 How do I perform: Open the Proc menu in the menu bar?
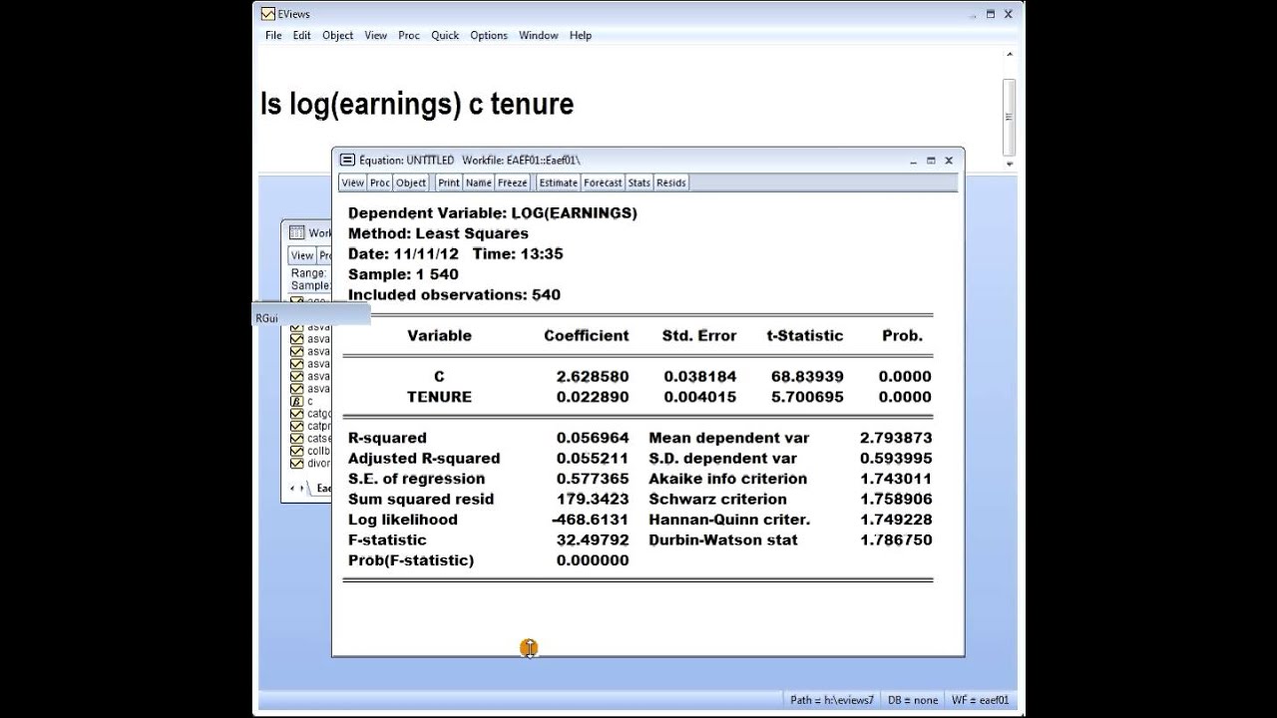(x=409, y=35)
